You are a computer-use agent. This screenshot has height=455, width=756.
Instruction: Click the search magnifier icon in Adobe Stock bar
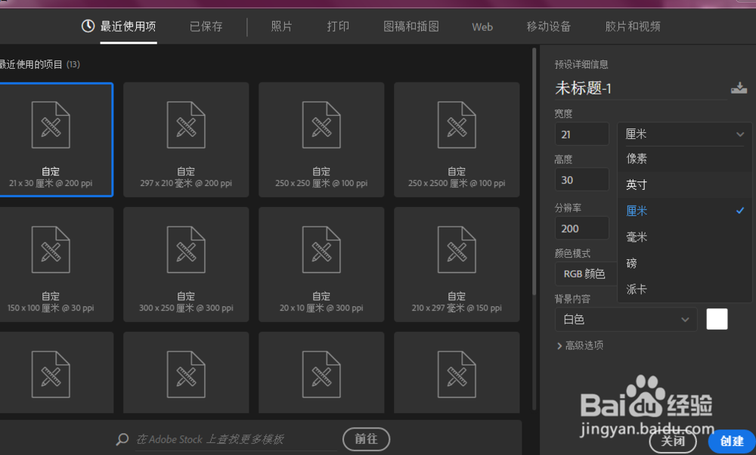point(122,439)
